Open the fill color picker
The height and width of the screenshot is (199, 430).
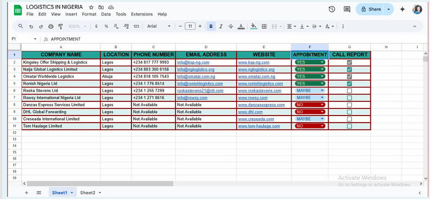coord(254,26)
